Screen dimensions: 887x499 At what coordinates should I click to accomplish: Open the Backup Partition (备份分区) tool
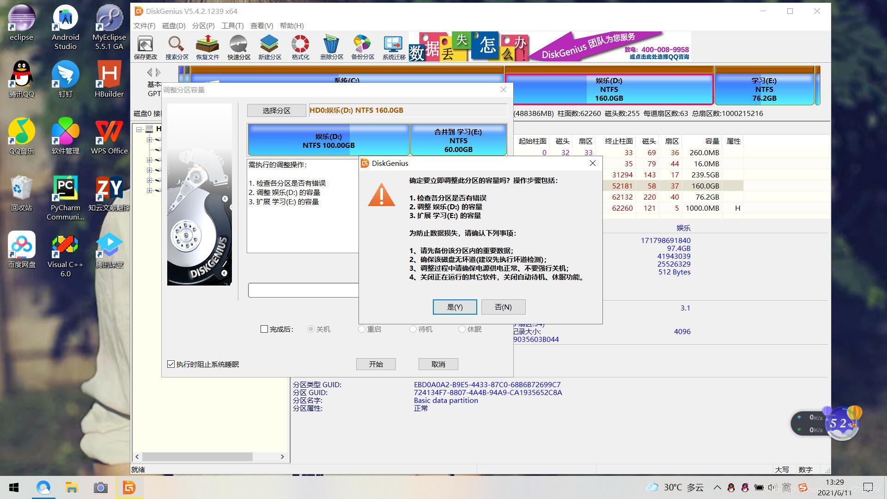362,48
